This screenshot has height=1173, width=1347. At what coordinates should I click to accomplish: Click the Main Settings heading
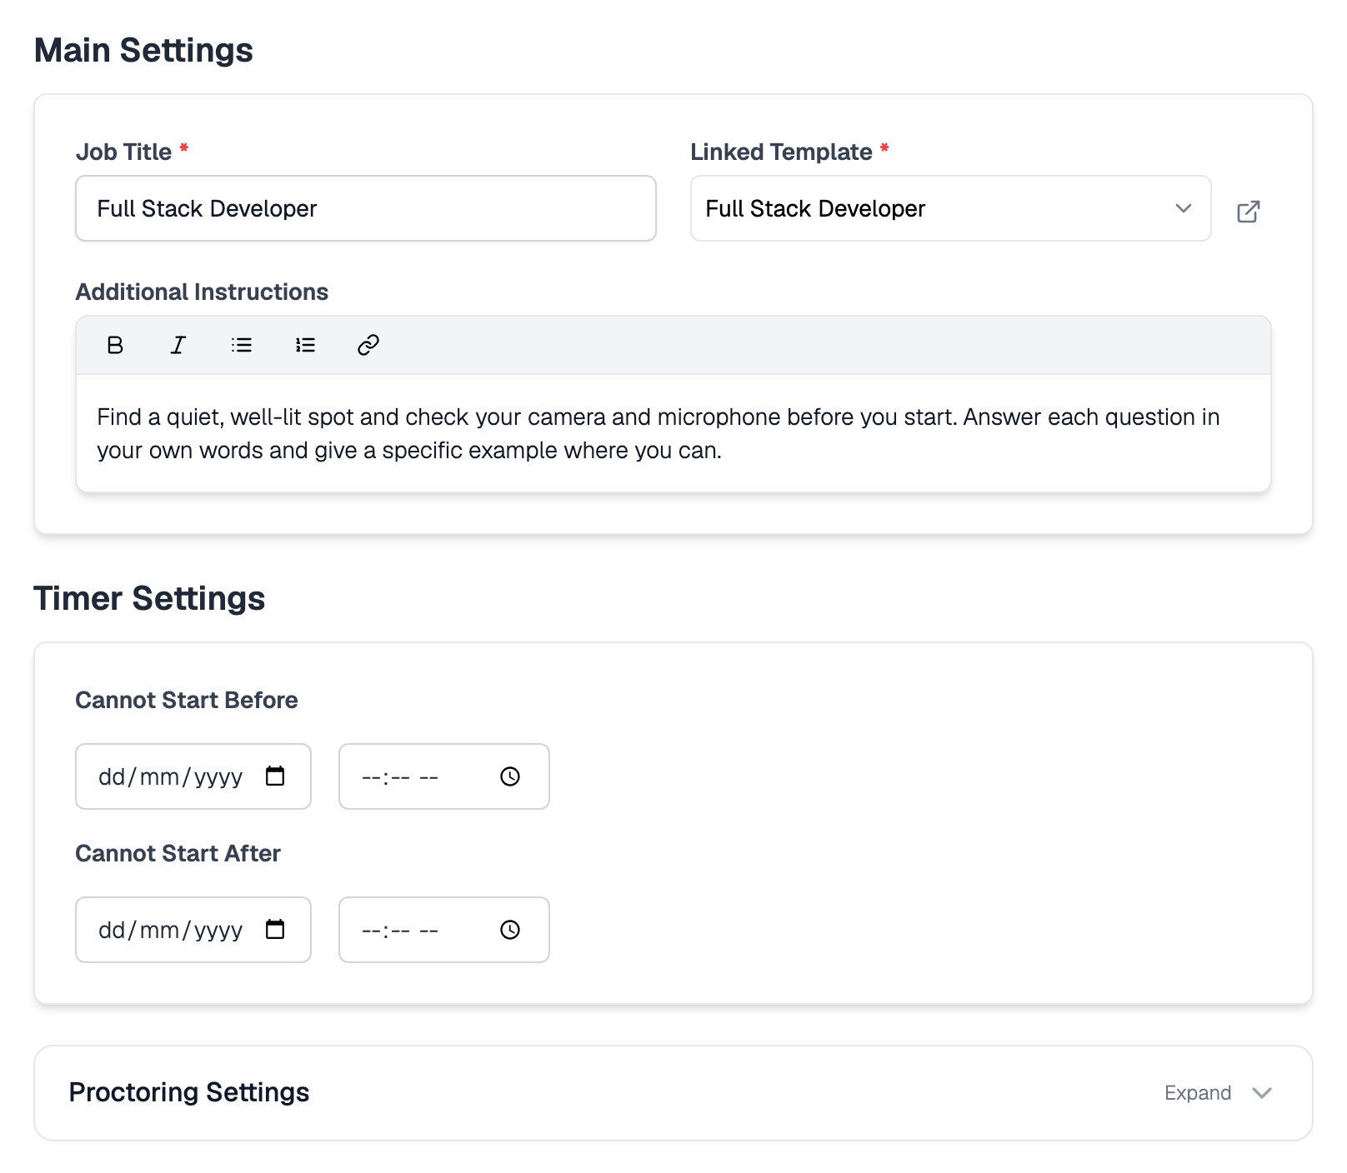[x=143, y=50]
